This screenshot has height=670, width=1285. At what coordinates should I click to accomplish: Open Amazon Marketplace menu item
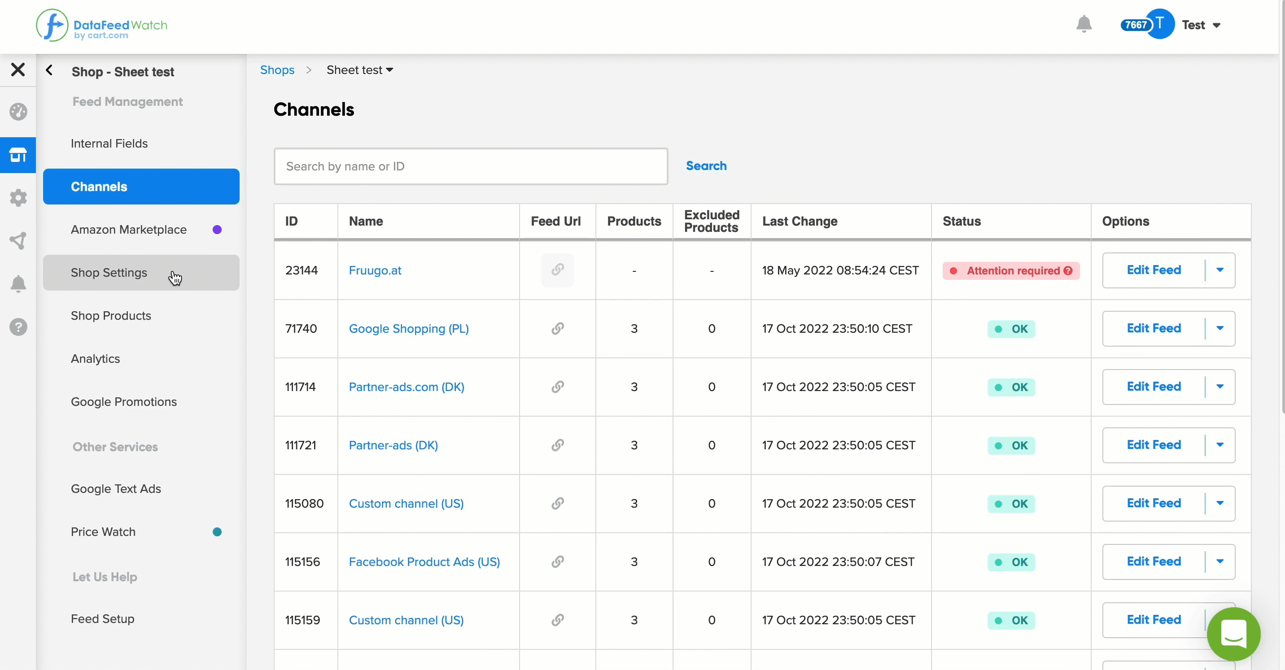tap(141, 230)
